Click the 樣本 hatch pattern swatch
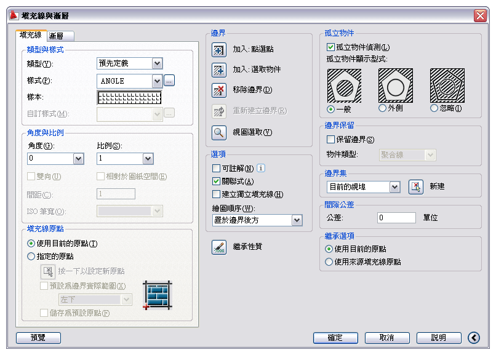Viewport: 496px width, 355px height. (129, 97)
